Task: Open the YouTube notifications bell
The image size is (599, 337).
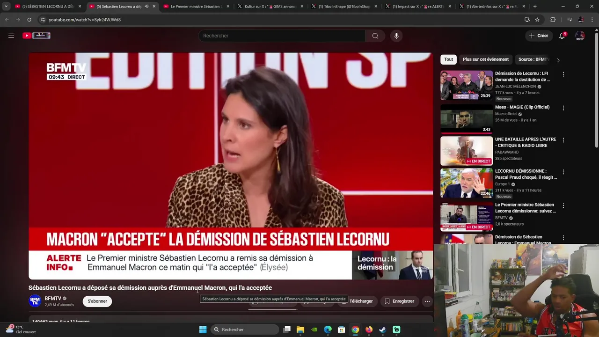Action: 562,36
